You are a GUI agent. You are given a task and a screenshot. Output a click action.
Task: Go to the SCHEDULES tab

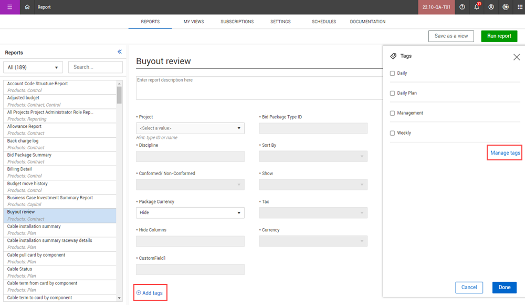click(x=324, y=22)
